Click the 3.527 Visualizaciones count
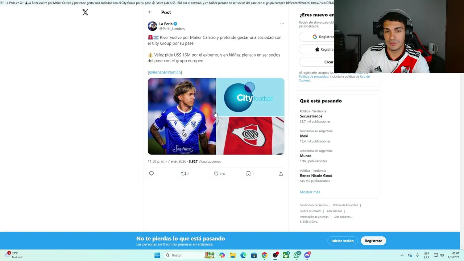This screenshot has width=464, height=261. click(x=205, y=162)
